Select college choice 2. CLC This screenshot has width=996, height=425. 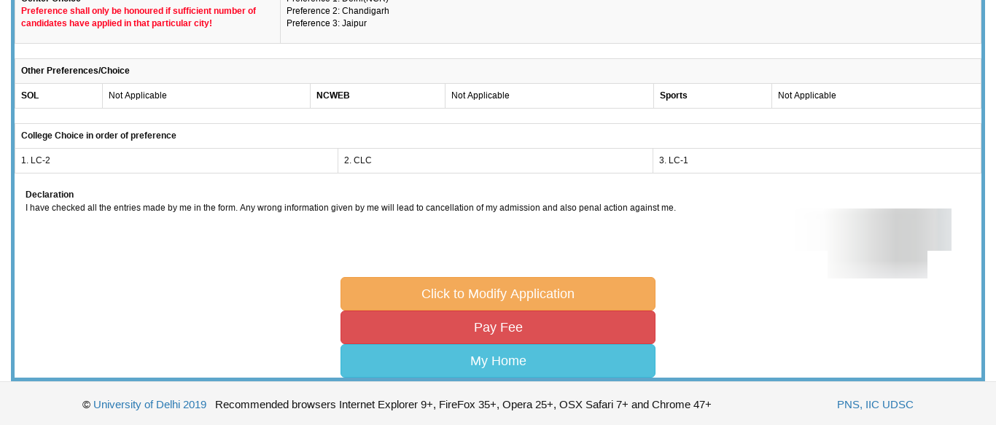point(495,160)
